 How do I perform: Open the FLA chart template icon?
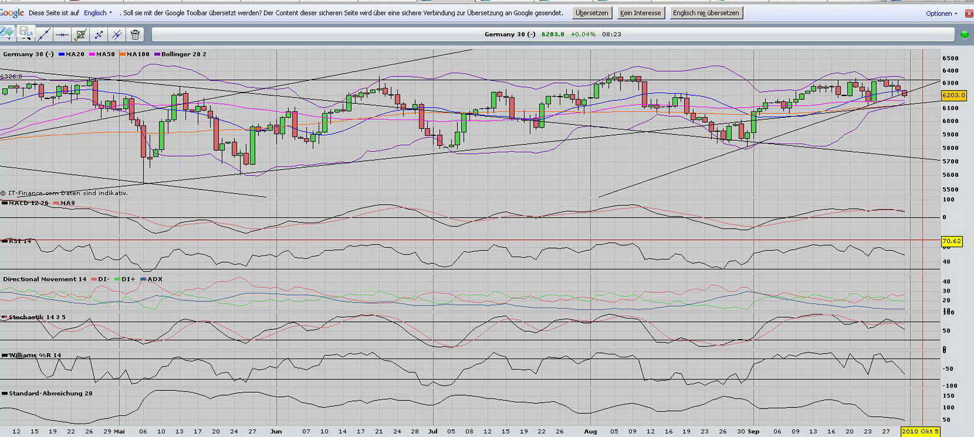point(26,33)
